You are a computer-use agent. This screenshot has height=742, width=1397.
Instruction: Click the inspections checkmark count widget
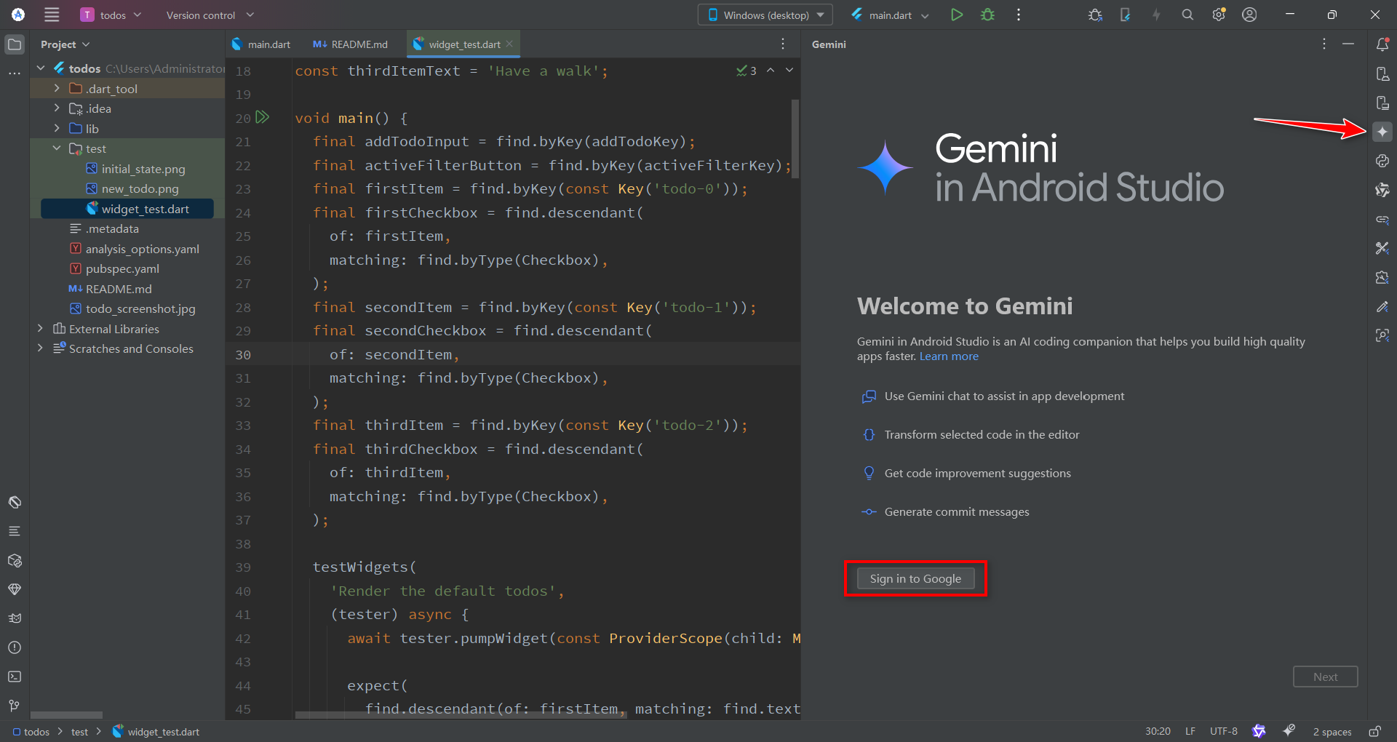pos(747,71)
